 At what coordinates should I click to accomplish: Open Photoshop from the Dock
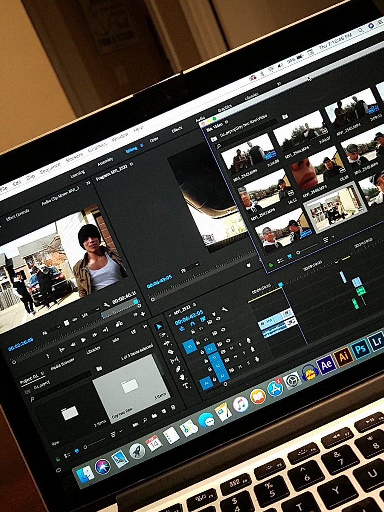361,349
